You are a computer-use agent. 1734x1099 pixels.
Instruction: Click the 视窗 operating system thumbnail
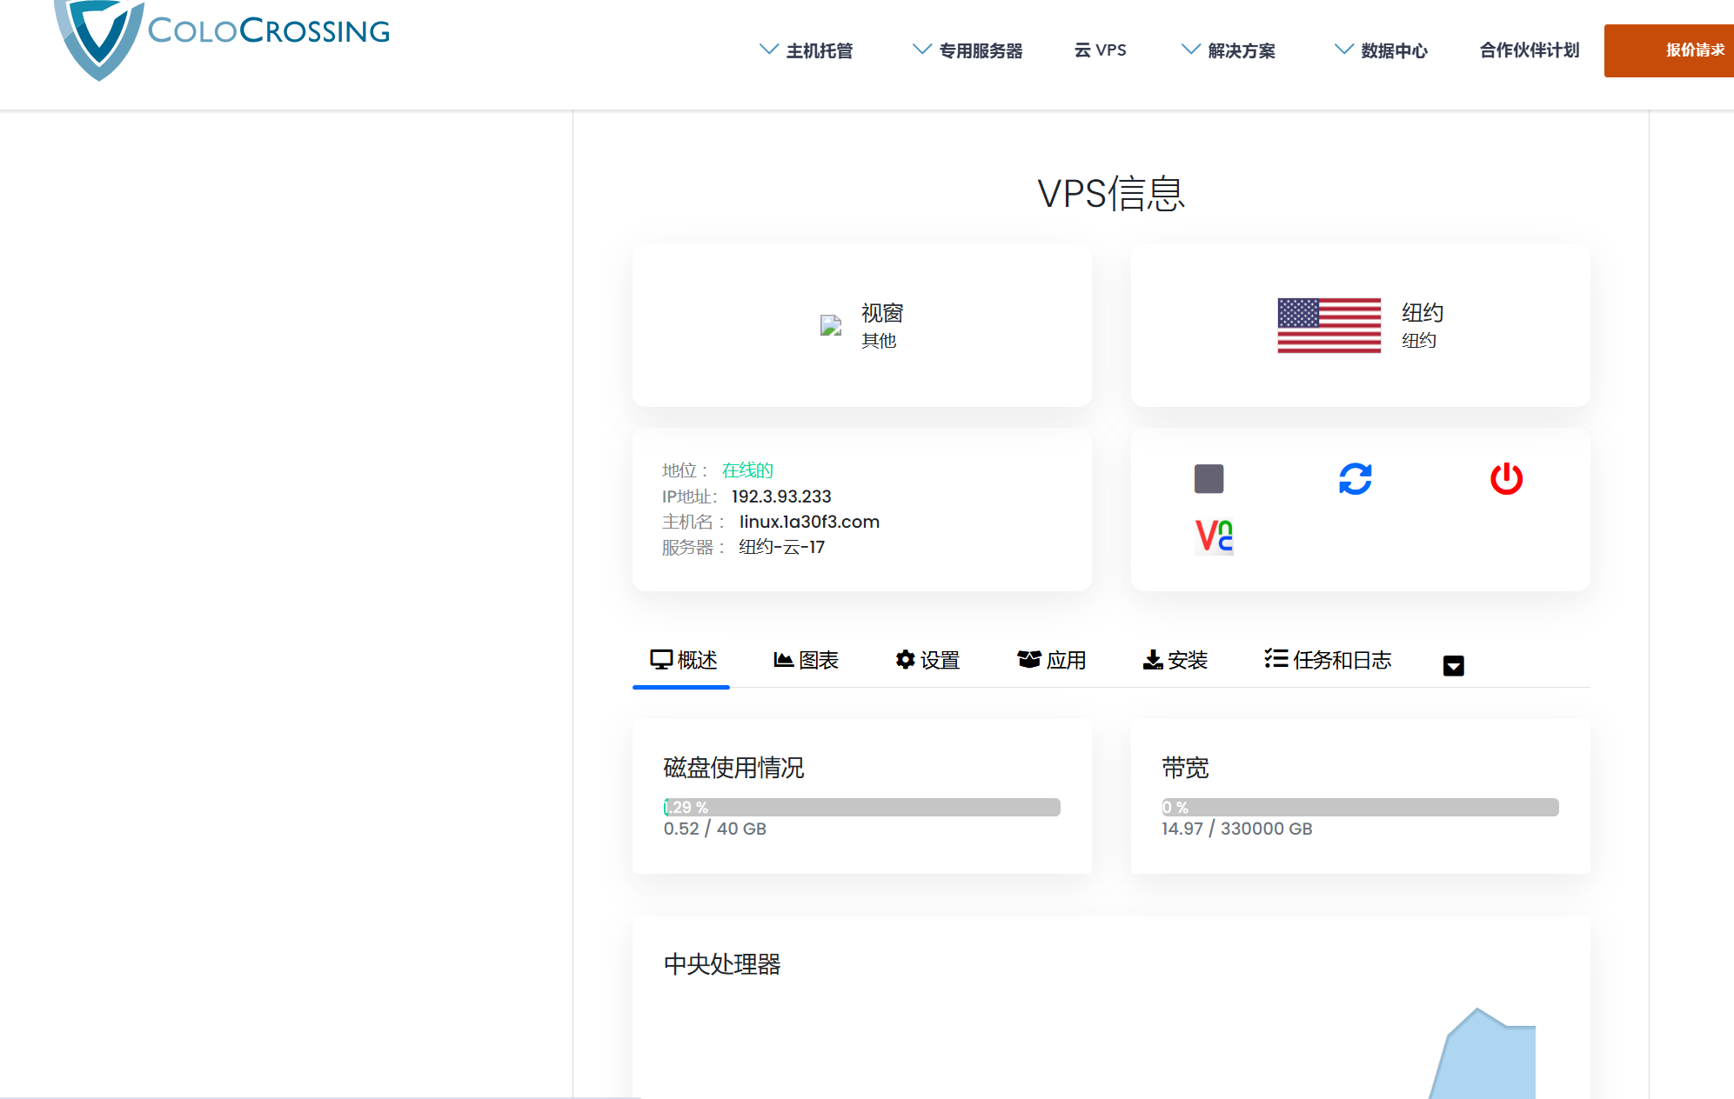(x=829, y=325)
